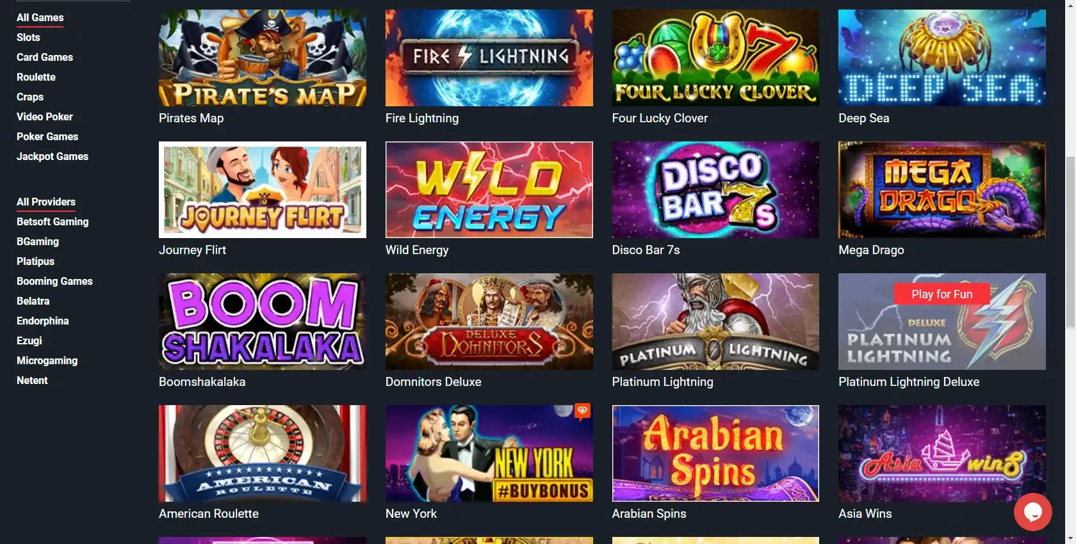Open the Four Lucky Clover thumbnail
This screenshot has height=544, width=1076.
715,58
